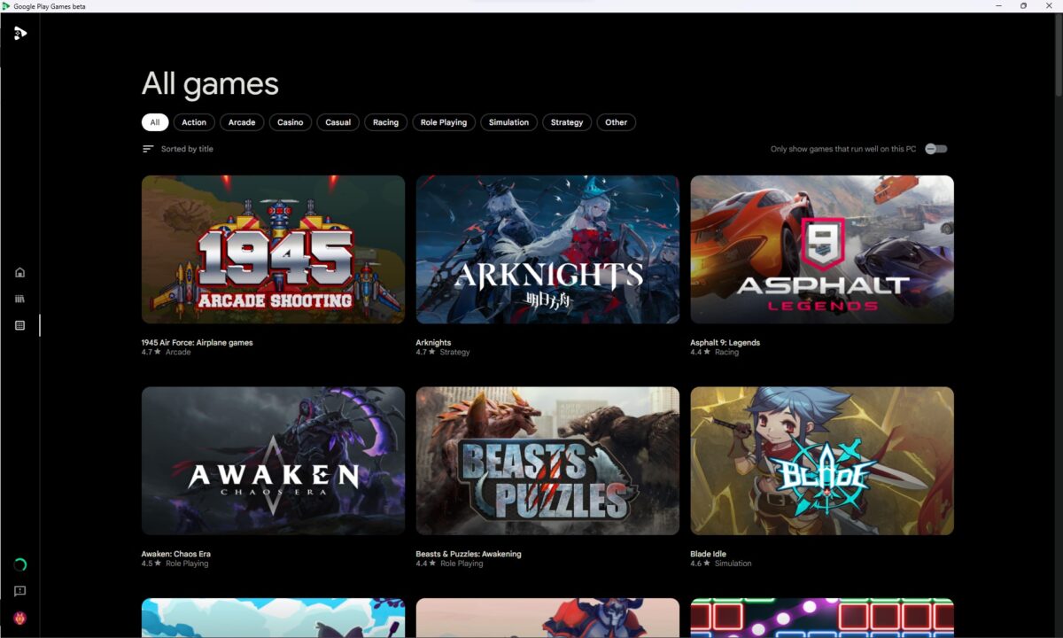
Task: Click the Google Play Games logo in sidebar
Action: click(19, 34)
